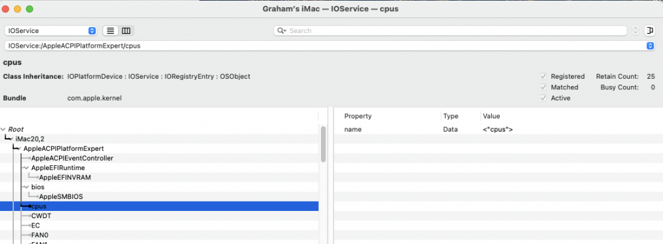
Task: Select the EC tree entry
Action: tap(36, 225)
